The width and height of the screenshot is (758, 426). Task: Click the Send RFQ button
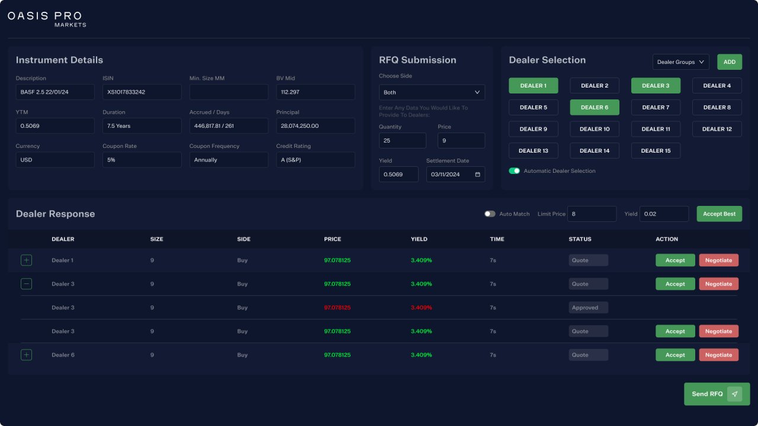point(707,393)
